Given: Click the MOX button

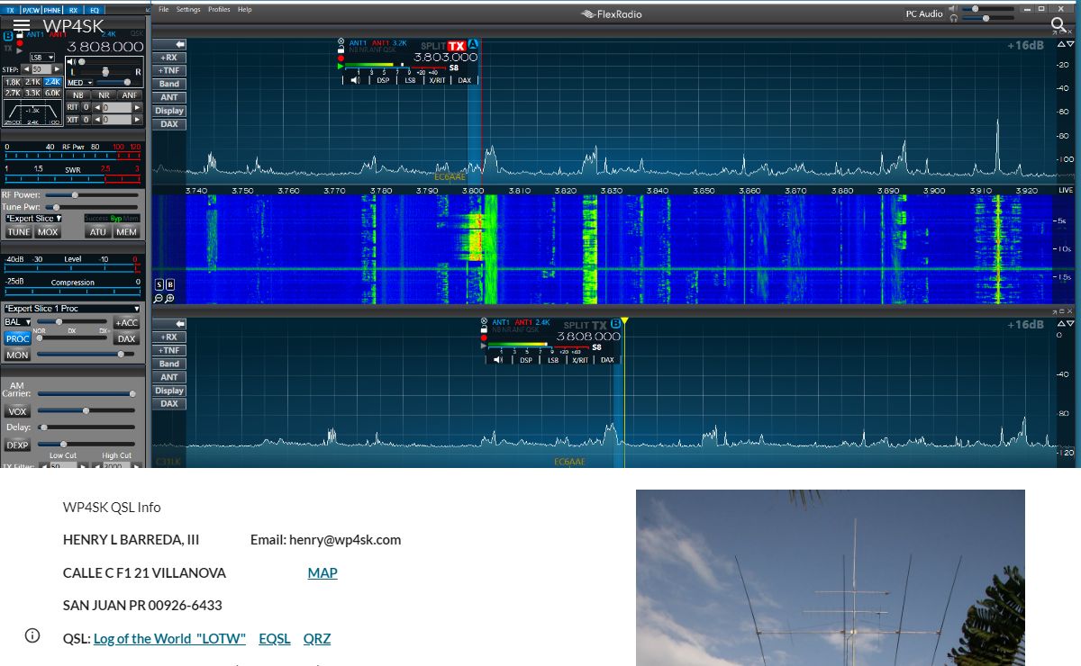Looking at the screenshot, I should click(48, 231).
